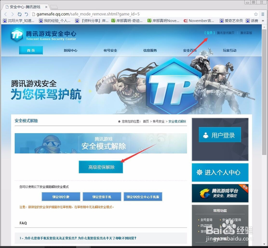Close the 安全中心-腾讯游戏 tab

tap(46, 7)
